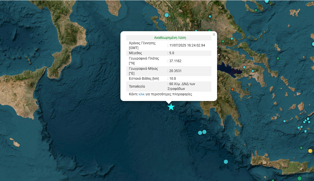This screenshot has width=314, height=181.
Task: Select the orange earthquake marker in the Peloponnese
Action: [232, 90]
